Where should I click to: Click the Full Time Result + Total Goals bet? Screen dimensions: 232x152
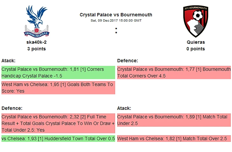(x=58, y=123)
